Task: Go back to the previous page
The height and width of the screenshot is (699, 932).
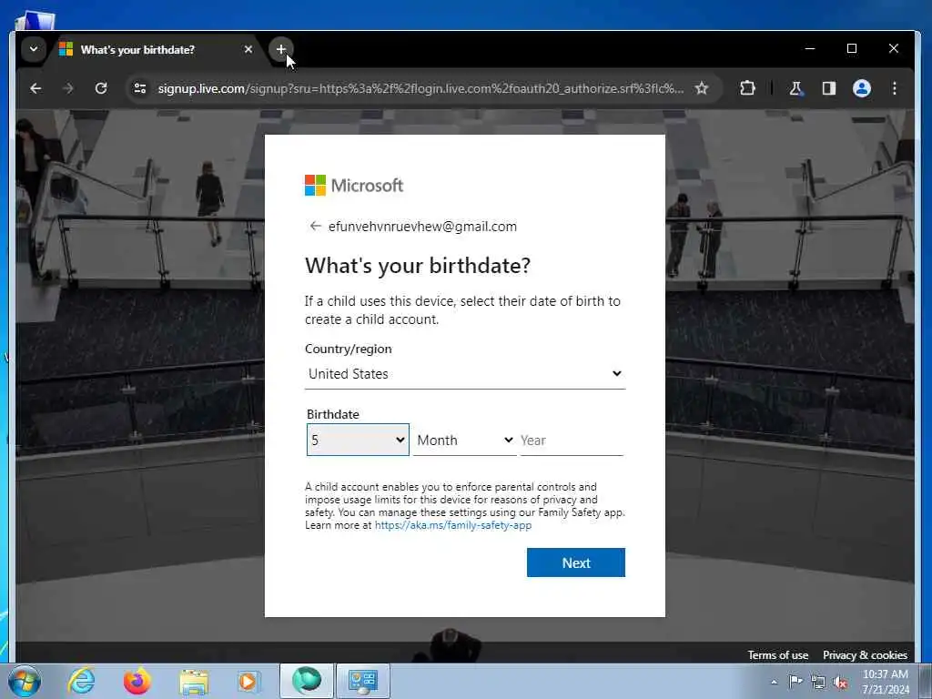Action: [x=35, y=88]
